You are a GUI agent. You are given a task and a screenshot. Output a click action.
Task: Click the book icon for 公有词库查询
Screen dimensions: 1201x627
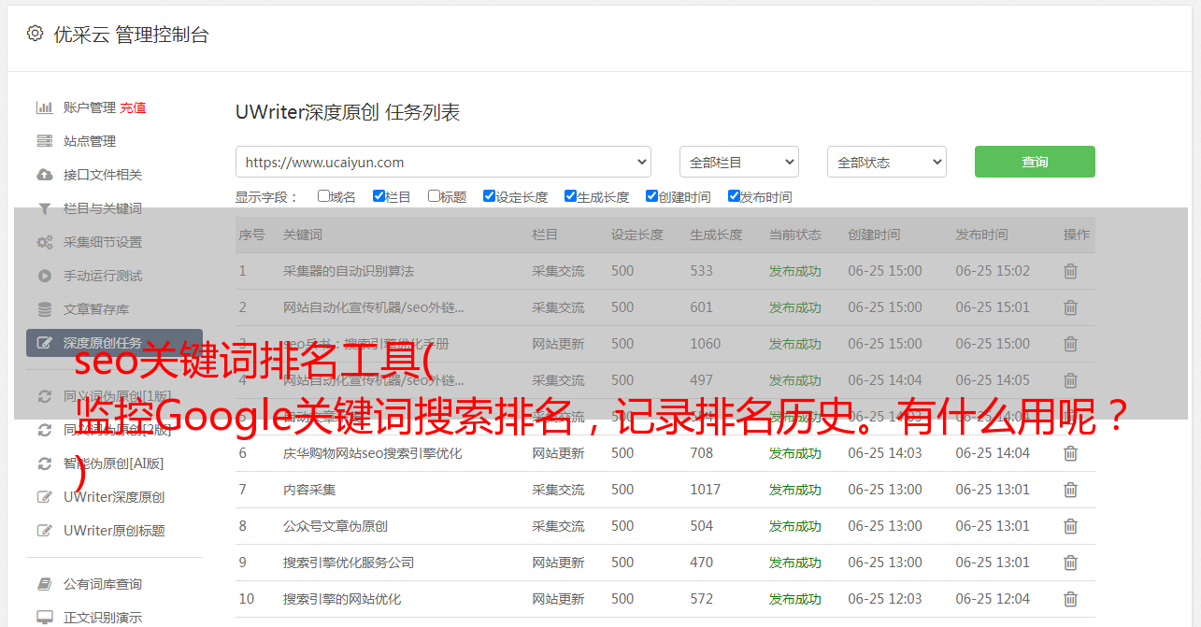coord(44,584)
